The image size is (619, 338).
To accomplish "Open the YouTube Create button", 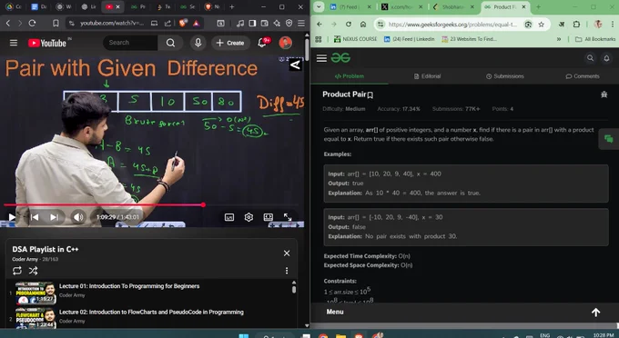I will click(x=230, y=43).
